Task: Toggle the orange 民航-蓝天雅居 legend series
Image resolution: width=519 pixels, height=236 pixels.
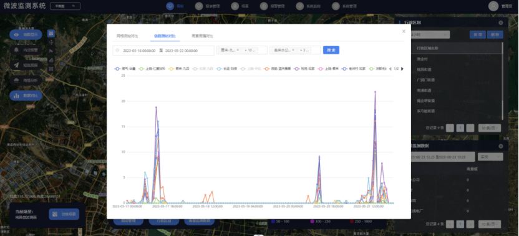Action: 277,69
